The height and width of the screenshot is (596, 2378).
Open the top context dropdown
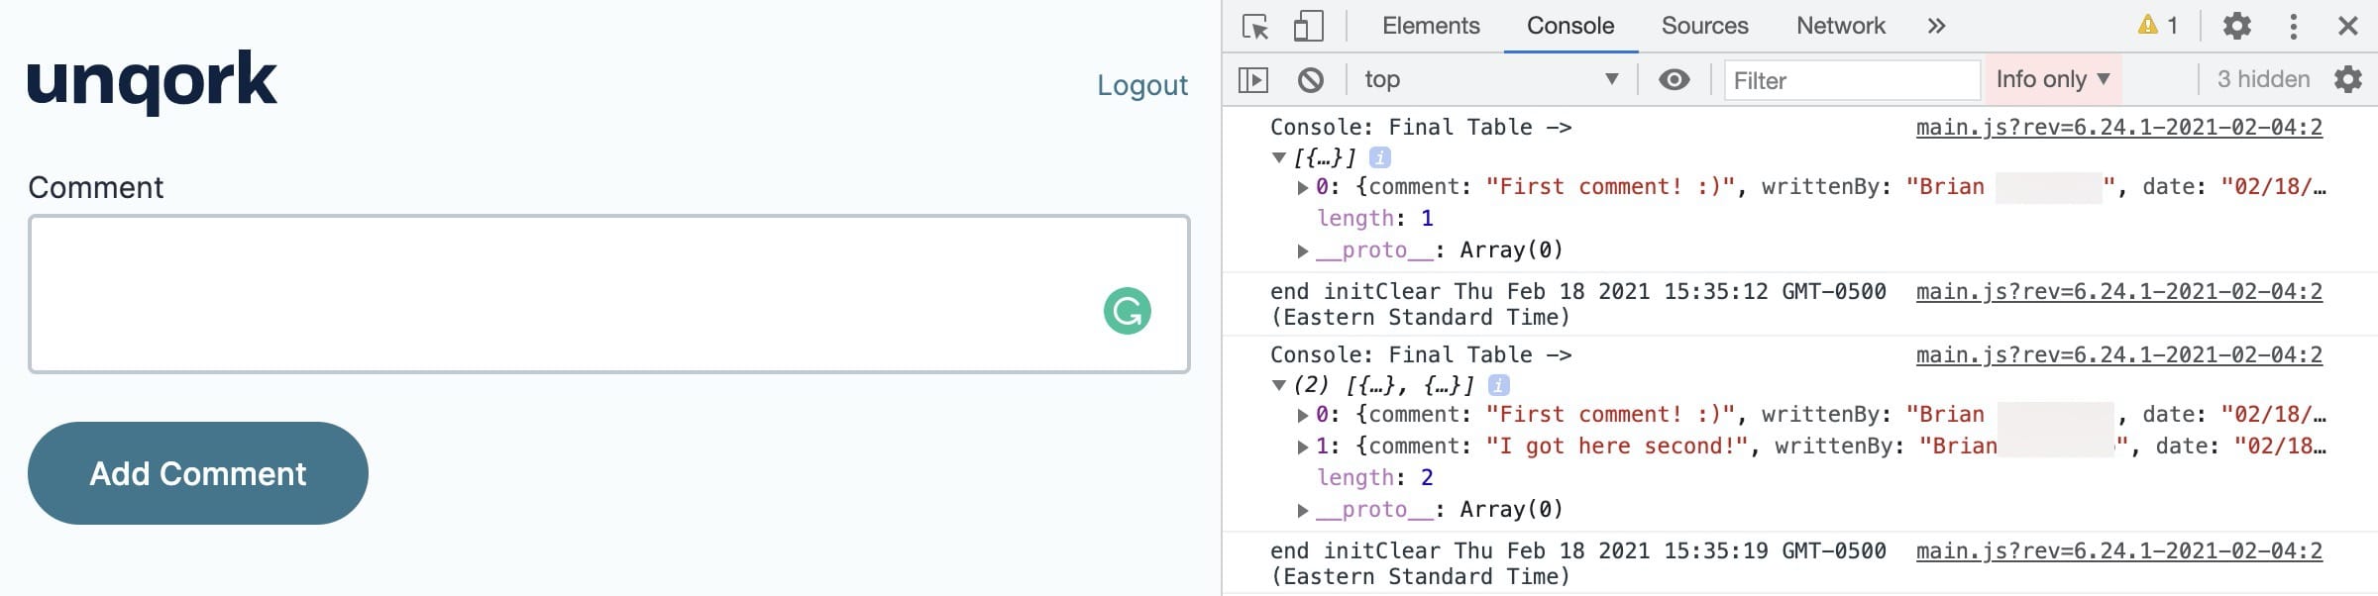click(1491, 79)
